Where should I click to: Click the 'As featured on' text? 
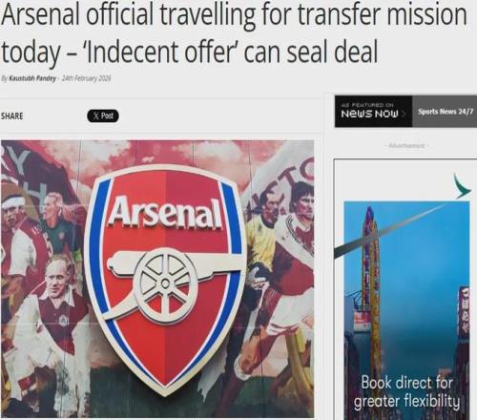point(367,105)
